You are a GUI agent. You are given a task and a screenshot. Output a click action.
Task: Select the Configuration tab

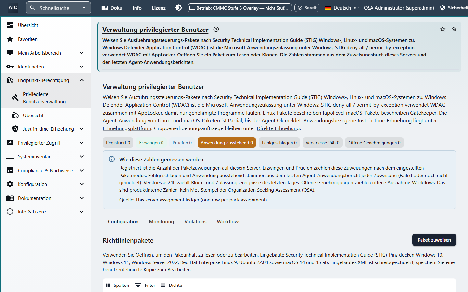pyautogui.click(x=123, y=221)
